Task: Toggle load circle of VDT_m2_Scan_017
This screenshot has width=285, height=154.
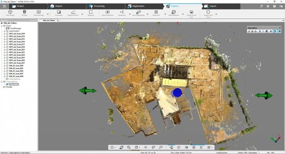Action: (7, 44)
